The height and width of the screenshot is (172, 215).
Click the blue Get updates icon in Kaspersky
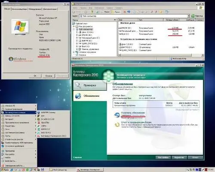pyautogui.click(x=117, y=115)
